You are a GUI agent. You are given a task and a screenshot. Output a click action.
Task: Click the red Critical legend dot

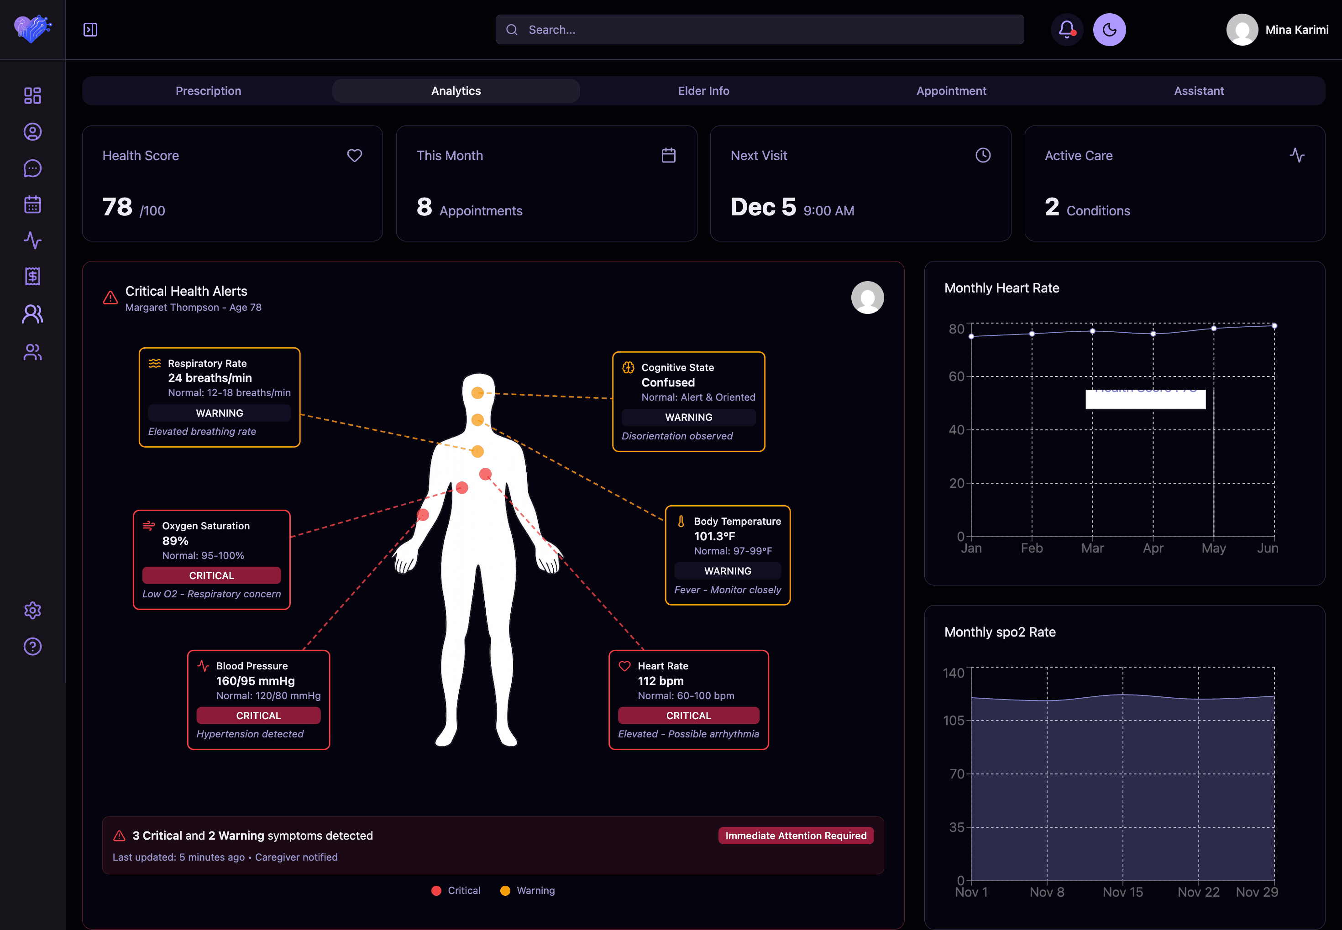[x=436, y=890]
